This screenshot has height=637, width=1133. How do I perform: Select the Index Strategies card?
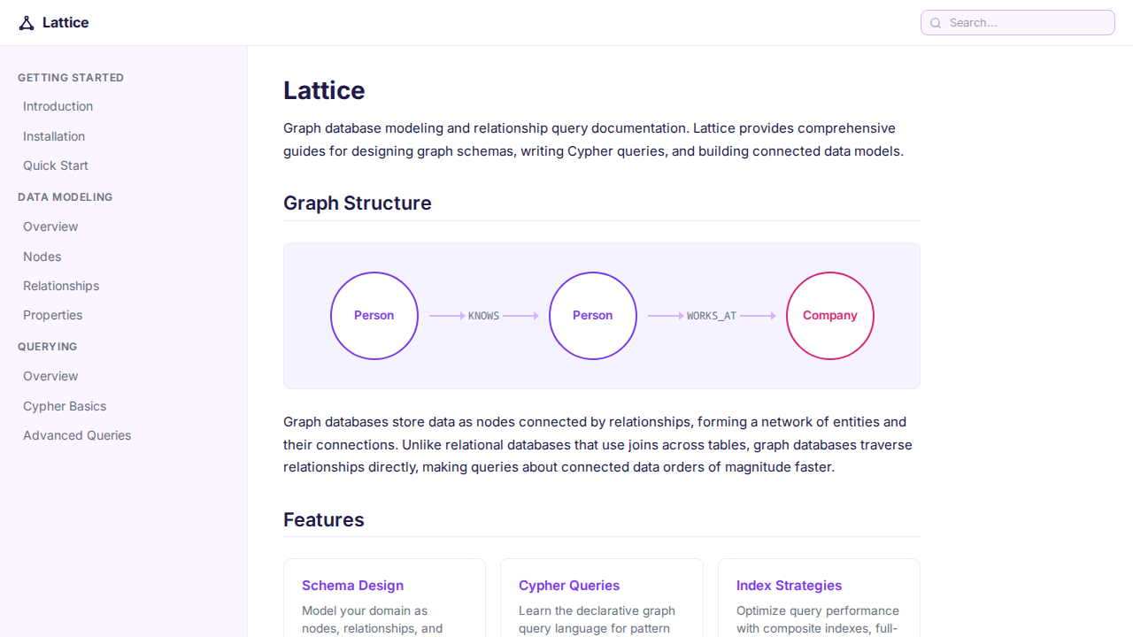(x=789, y=586)
